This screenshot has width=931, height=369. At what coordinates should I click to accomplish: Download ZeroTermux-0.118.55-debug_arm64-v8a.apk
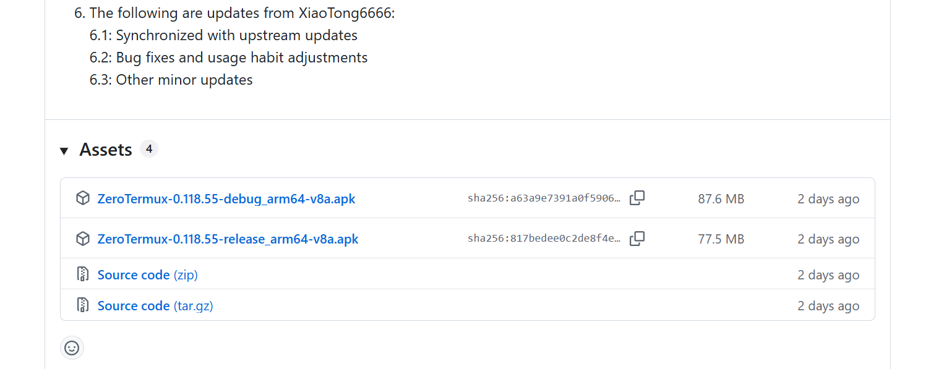point(226,198)
